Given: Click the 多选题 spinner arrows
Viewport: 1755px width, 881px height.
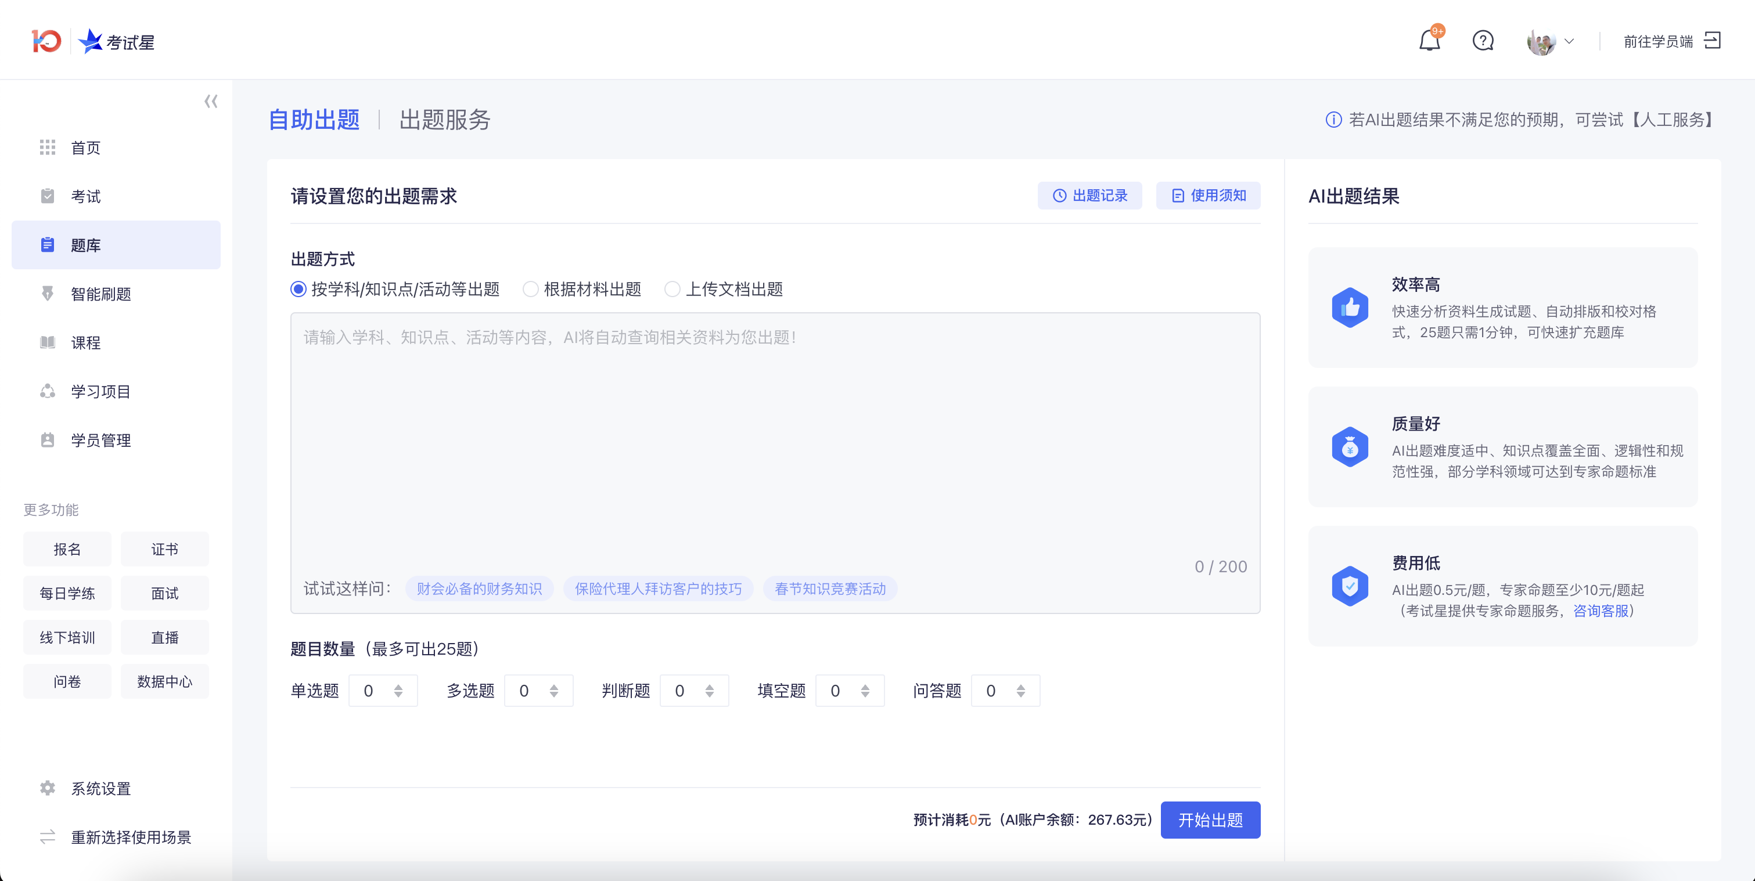Looking at the screenshot, I should (x=554, y=691).
